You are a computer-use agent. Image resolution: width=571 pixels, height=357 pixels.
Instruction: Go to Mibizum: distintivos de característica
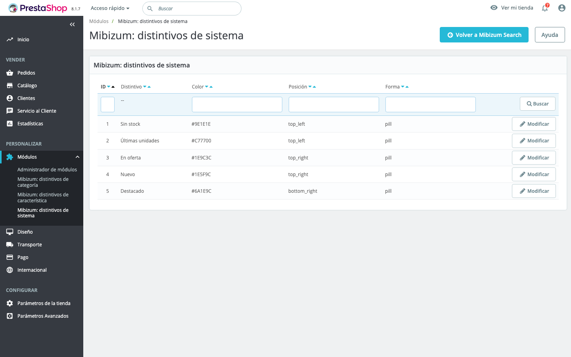pyautogui.click(x=43, y=198)
